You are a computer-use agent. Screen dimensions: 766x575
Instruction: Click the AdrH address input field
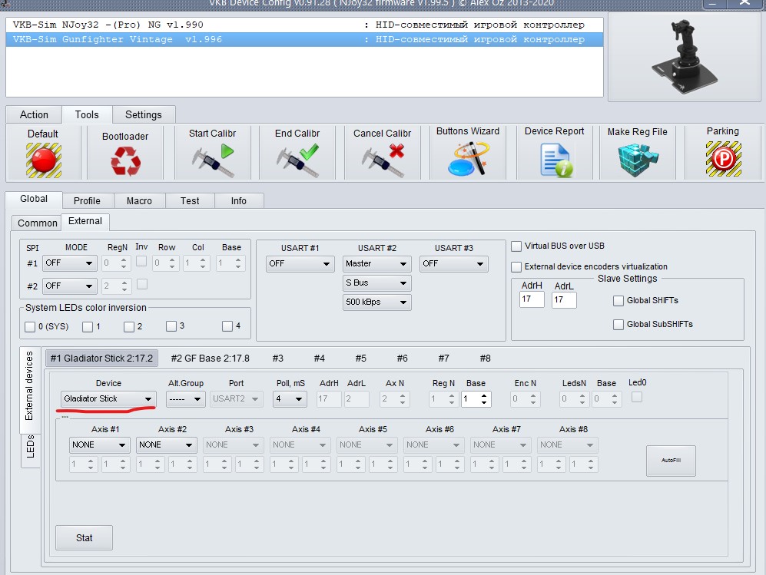click(531, 299)
